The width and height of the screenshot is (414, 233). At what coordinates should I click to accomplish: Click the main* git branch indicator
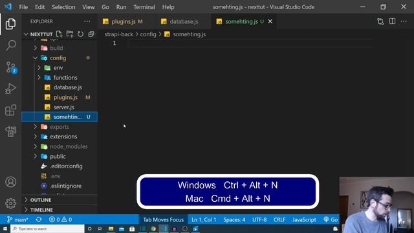17,219
